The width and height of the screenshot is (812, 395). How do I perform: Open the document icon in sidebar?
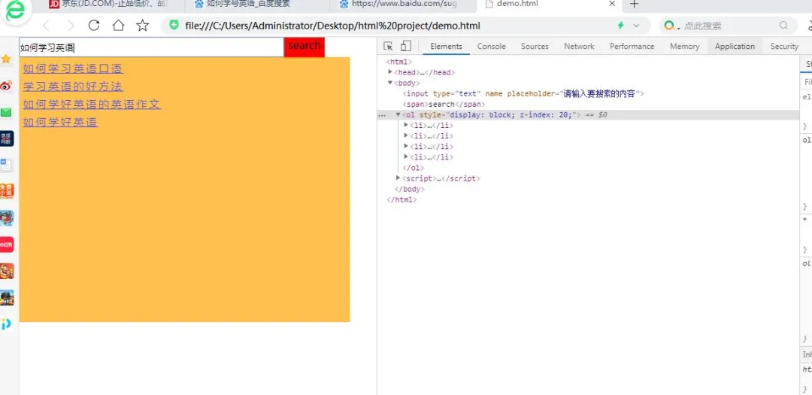click(6, 165)
